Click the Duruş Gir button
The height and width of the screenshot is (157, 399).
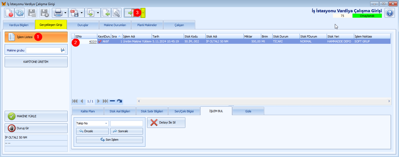click(36, 128)
